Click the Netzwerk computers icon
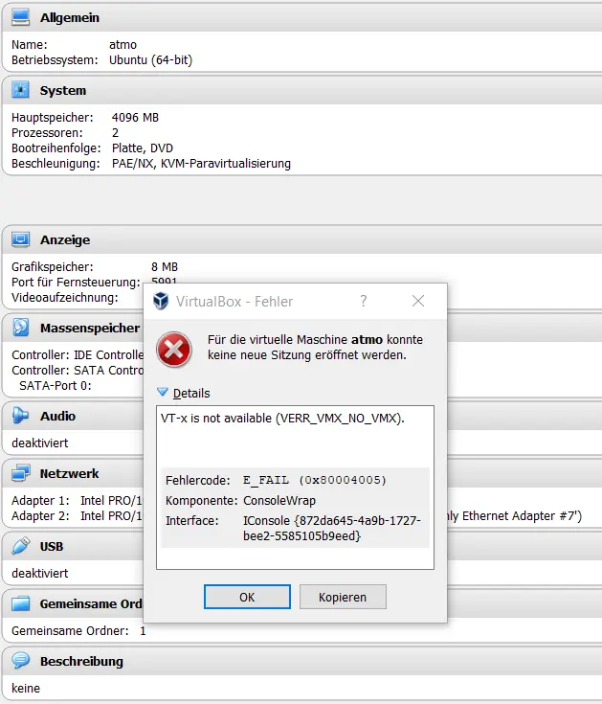 pyautogui.click(x=21, y=473)
